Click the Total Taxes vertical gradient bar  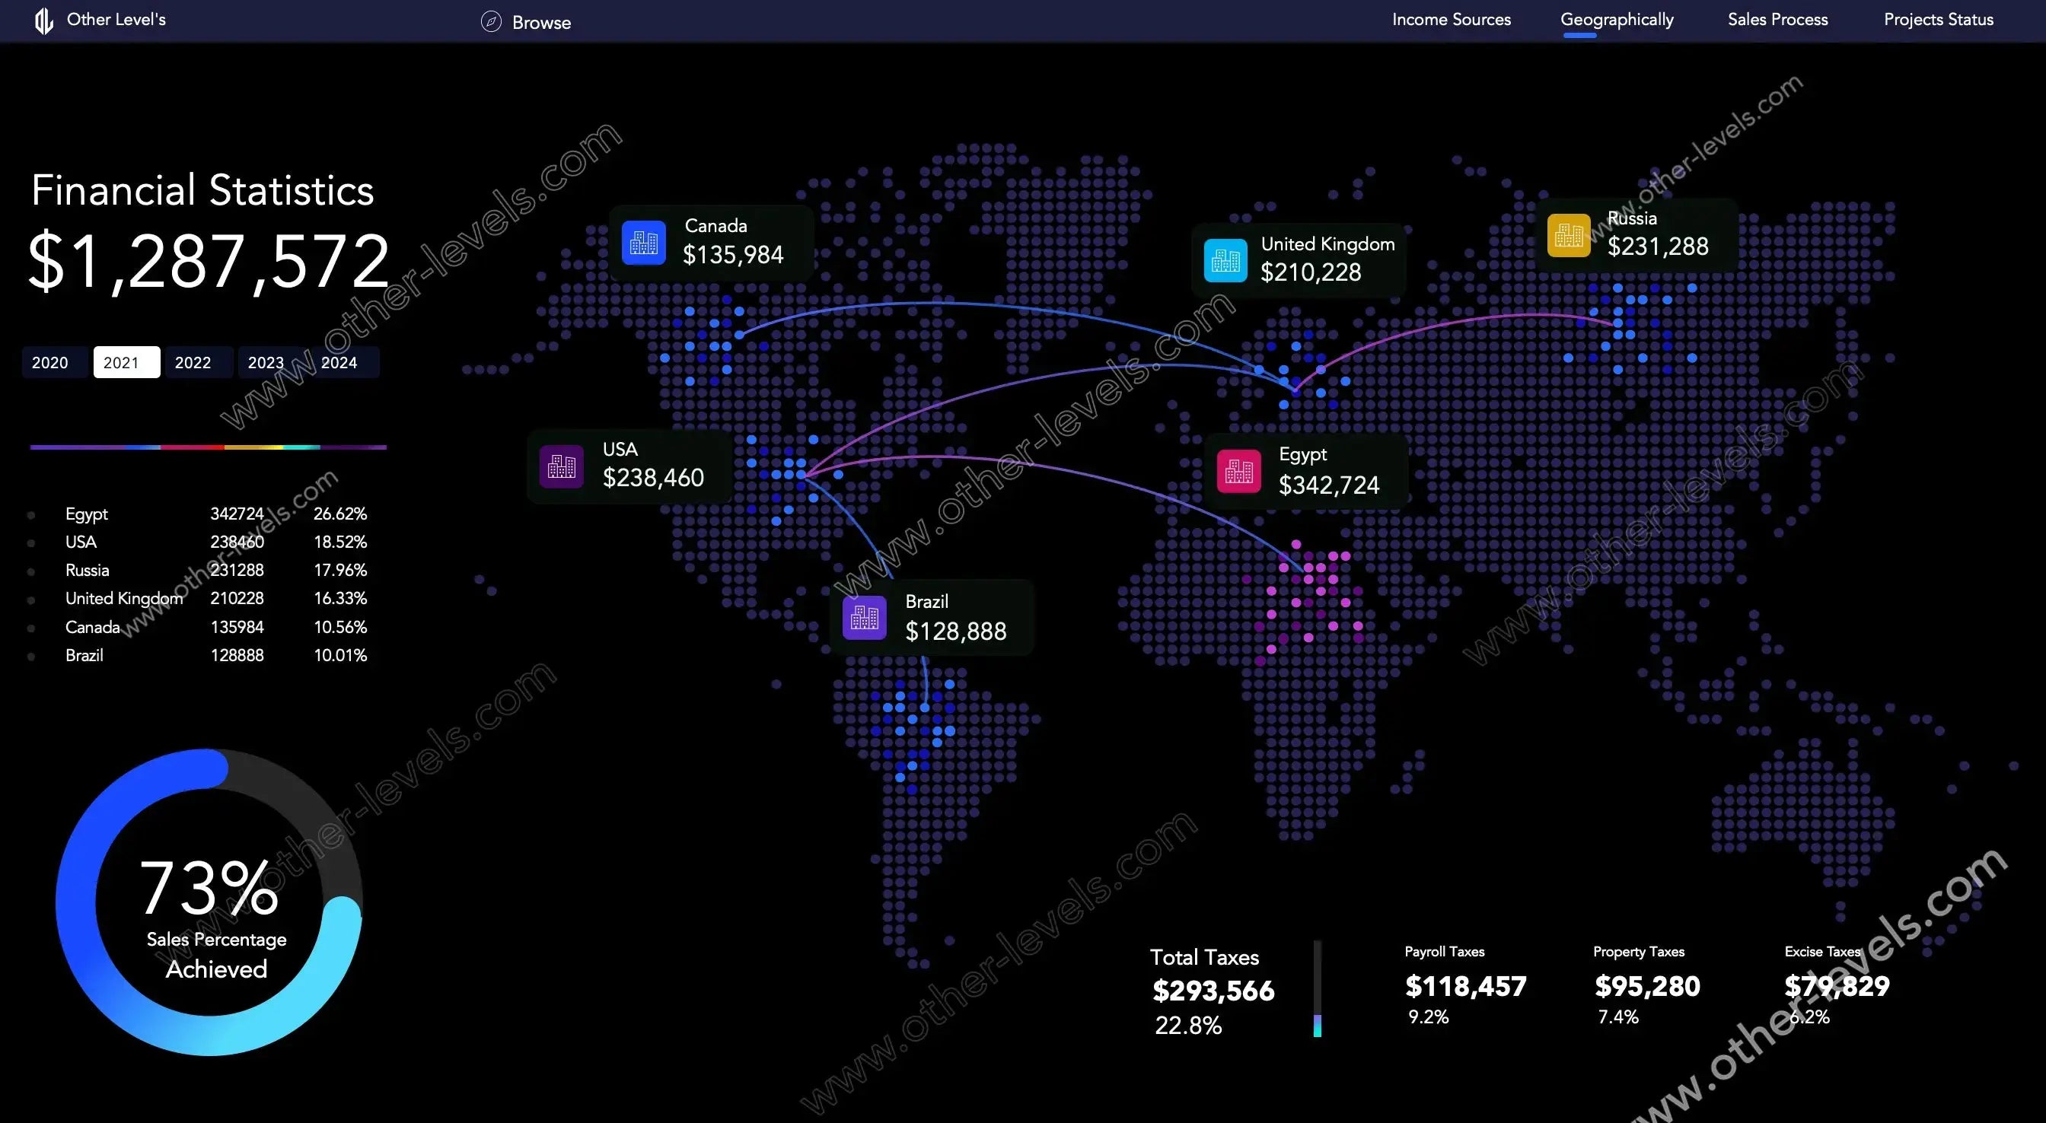click(x=1317, y=989)
